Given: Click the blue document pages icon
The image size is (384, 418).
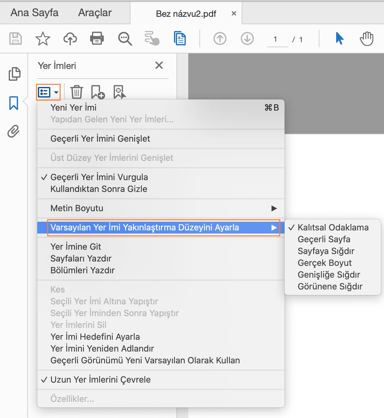Looking at the screenshot, I should [x=180, y=38].
